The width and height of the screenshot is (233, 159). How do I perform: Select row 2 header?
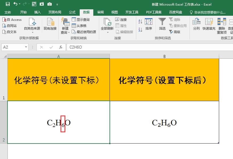click(4, 122)
